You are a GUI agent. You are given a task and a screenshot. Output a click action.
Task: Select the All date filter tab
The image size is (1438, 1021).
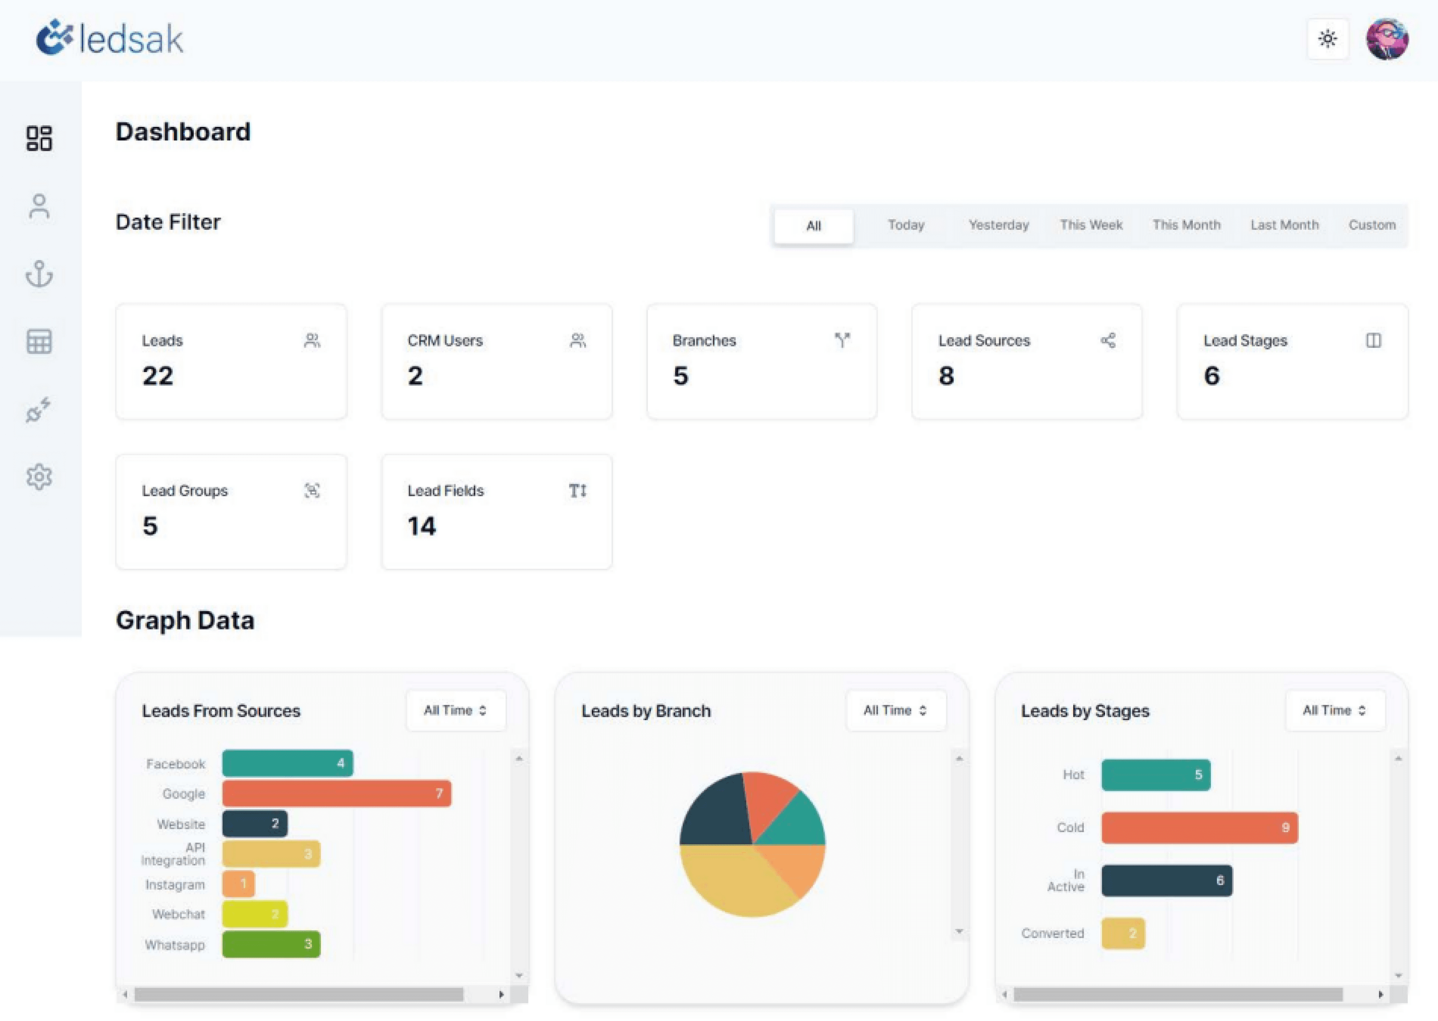pos(814,226)
